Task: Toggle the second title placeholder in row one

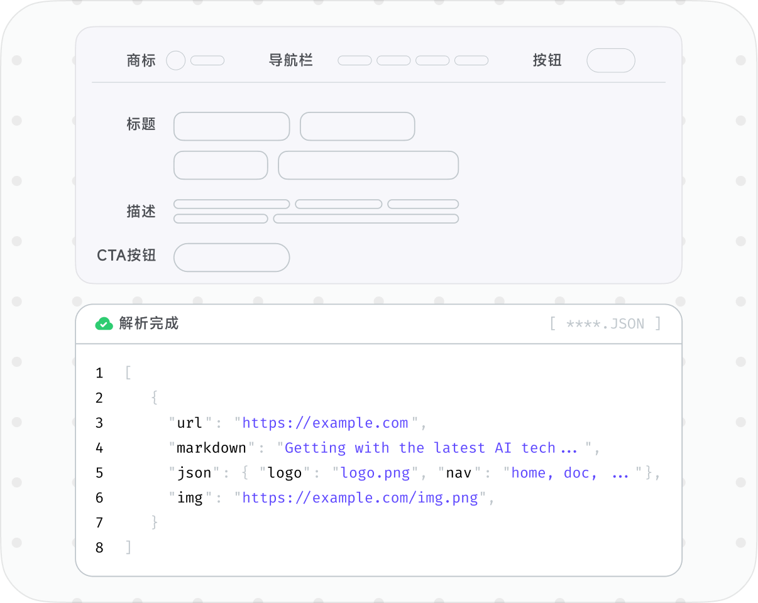Action: pos(357,126)
